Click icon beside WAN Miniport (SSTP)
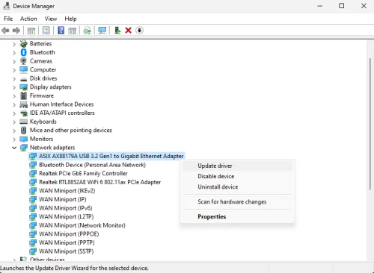374x273 pixels. (33, 251)
